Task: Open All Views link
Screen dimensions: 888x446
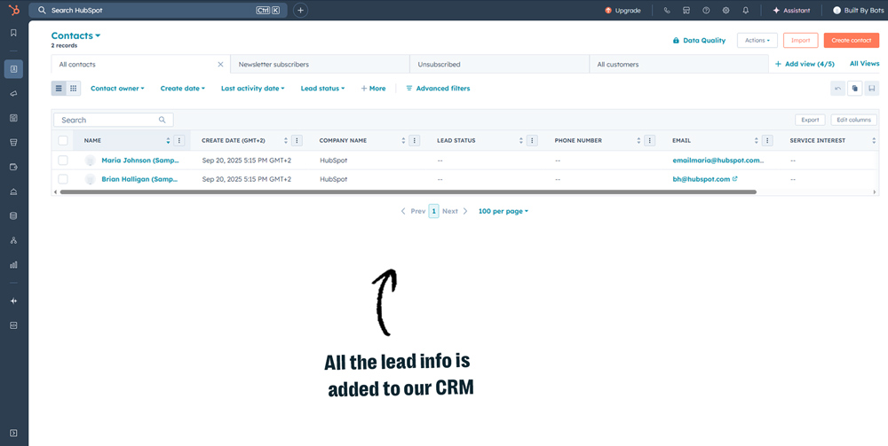Action: [864, 64]
